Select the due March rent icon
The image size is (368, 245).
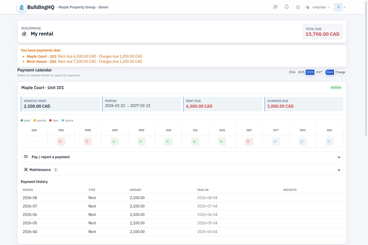88,142
